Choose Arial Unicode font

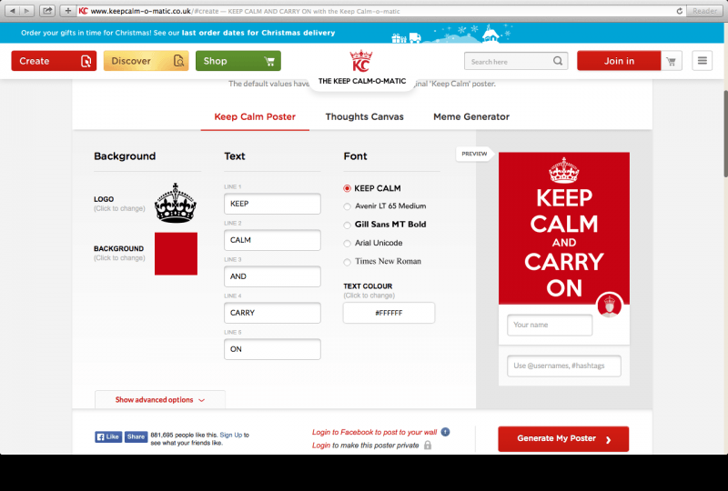click(347, 243)
